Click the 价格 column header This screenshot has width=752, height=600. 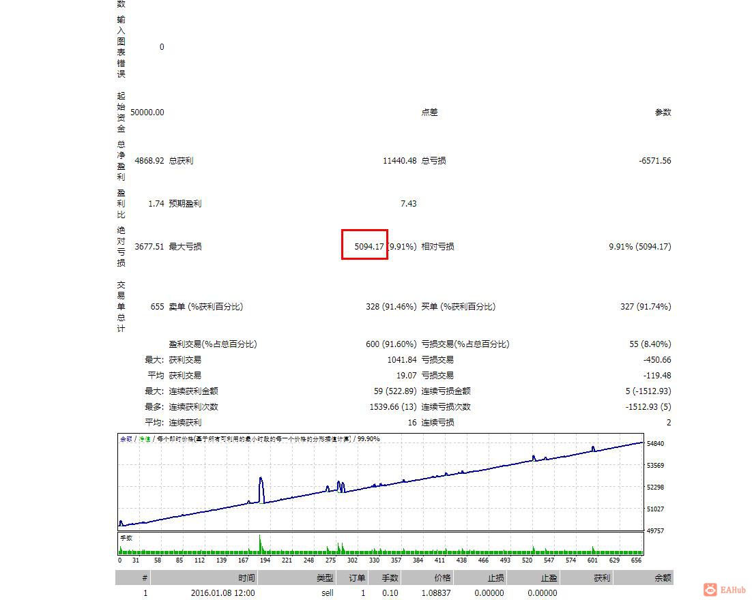coord(442,578)
